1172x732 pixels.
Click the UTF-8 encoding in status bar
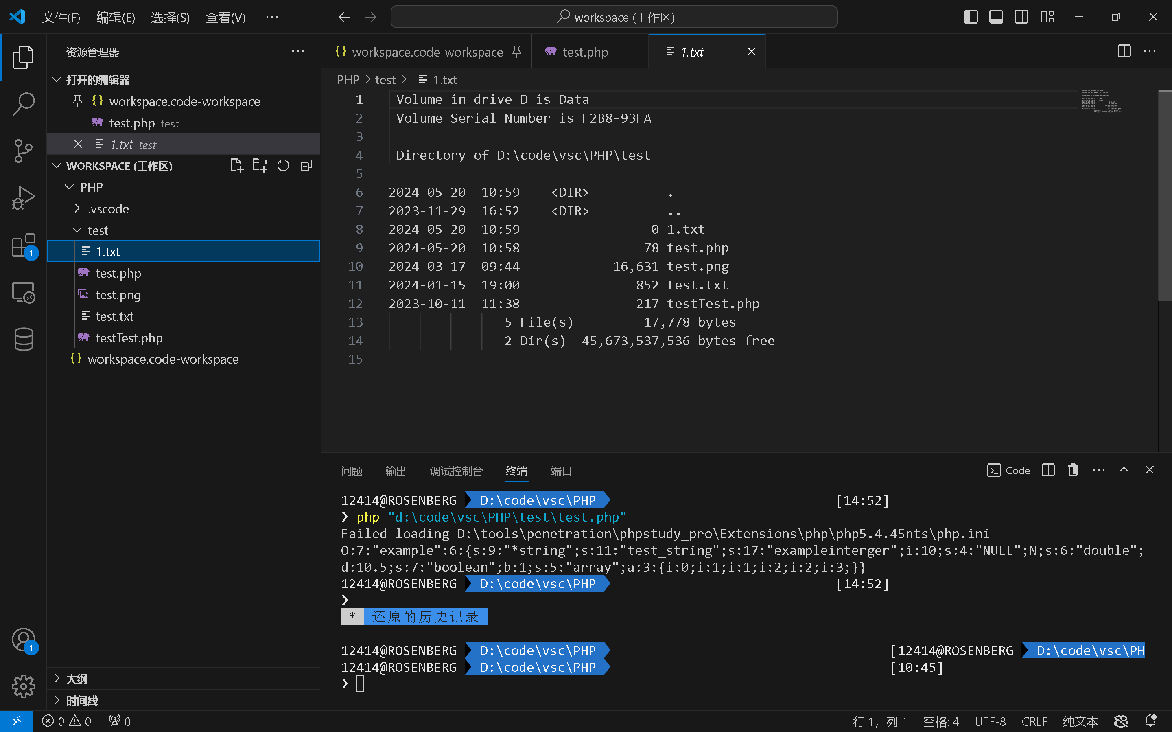[x=990, y=721]
